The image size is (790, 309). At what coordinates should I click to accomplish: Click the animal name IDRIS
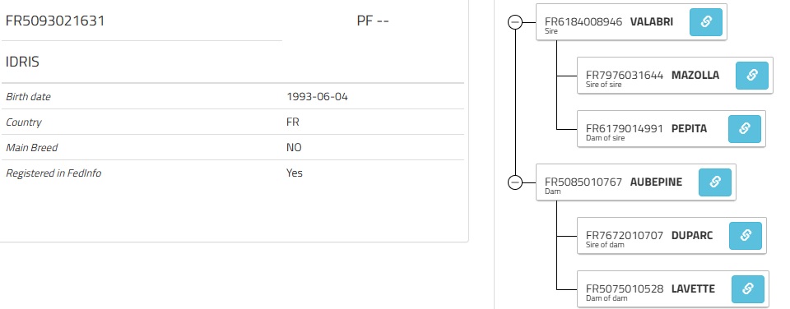(x=22, y=62)
